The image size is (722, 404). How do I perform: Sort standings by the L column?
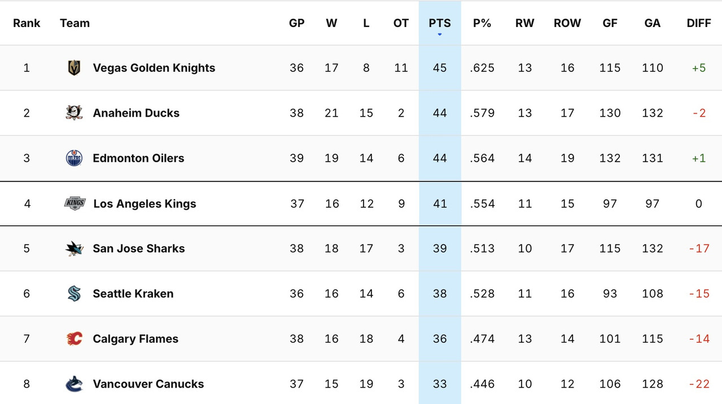pyautogui.click(x=366, y=23)
